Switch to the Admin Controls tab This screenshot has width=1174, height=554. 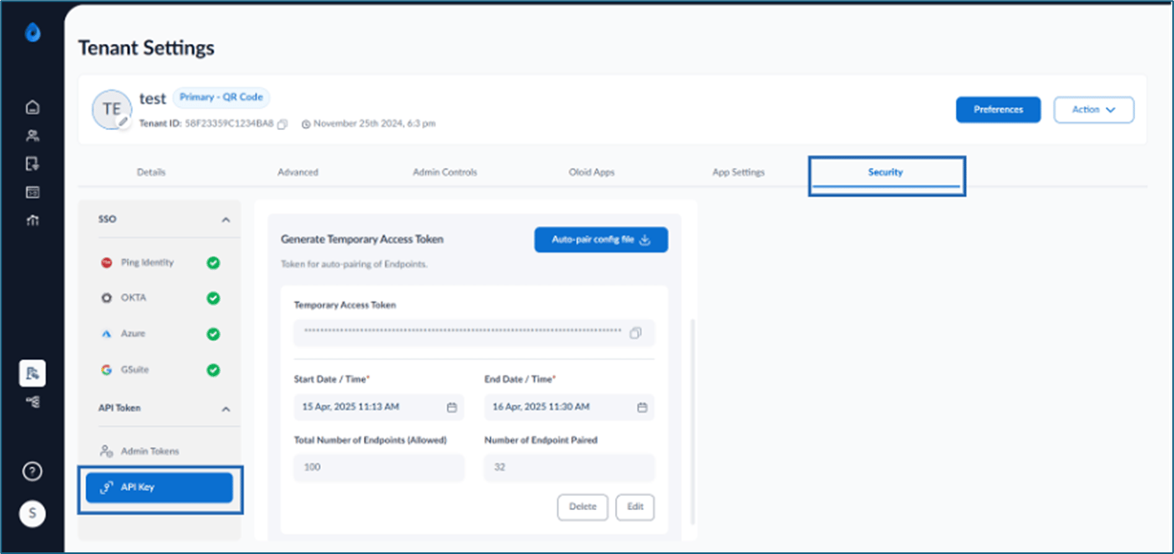[x=445, y=172]
